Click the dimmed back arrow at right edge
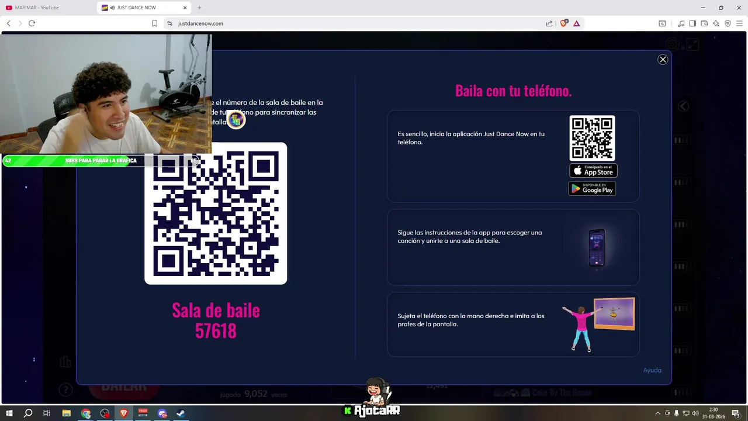The height and width of the screenshot is (421, 748). coord(683,106)
